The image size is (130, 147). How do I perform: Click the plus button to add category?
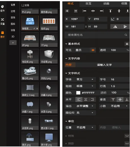click(x=13, y=43)
